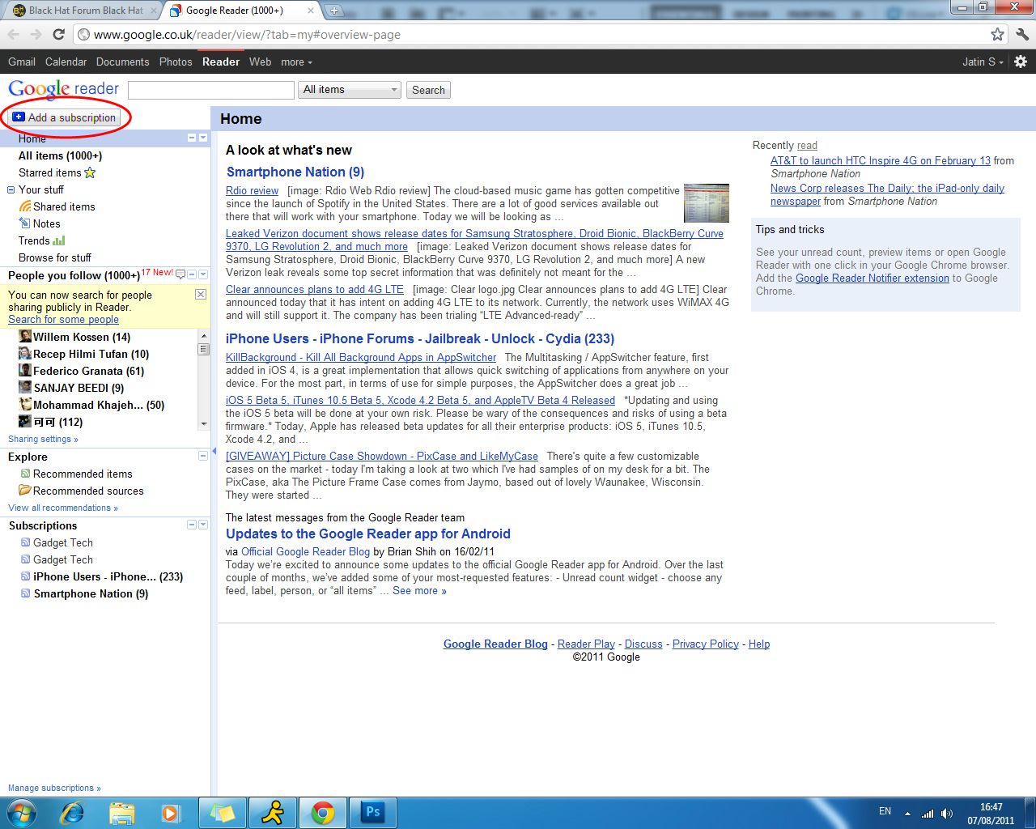Collapse the navigation sidebar with the arrow
1036x829 pixels.
click(x=214, y=451)
